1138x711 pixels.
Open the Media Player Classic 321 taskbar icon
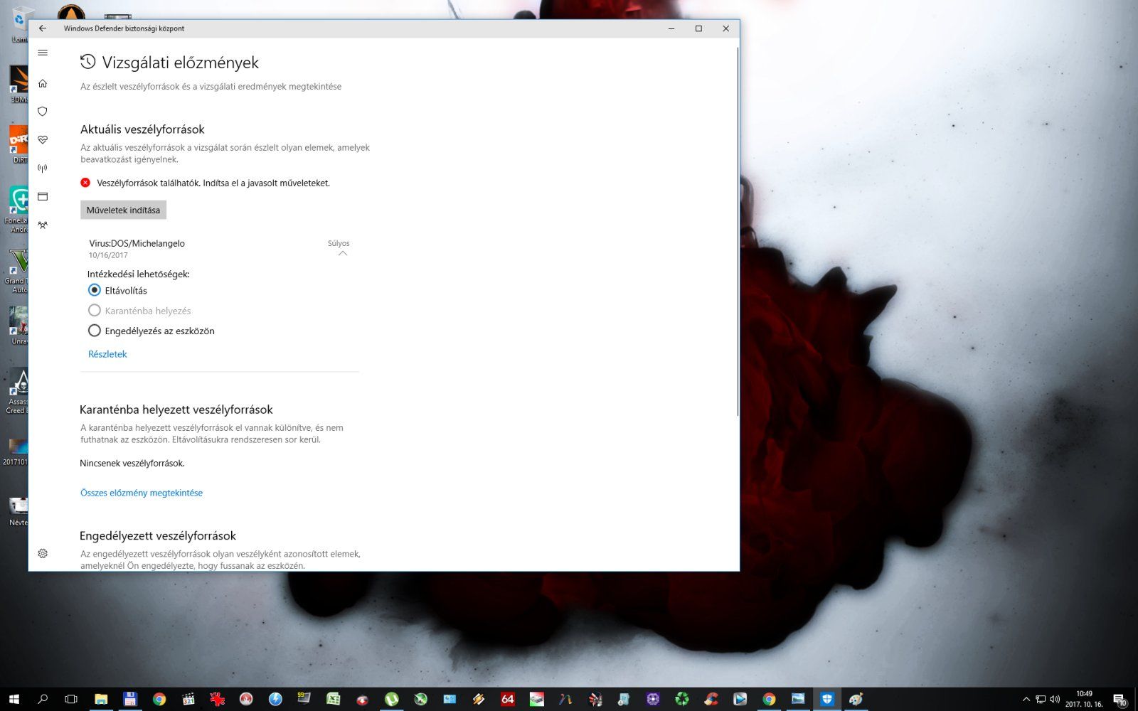coord(188,699)
